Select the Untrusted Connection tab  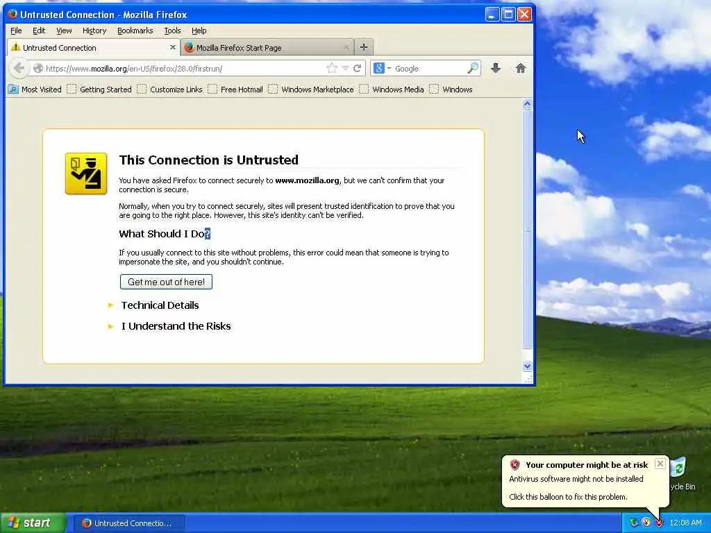[x=94, y=48]
